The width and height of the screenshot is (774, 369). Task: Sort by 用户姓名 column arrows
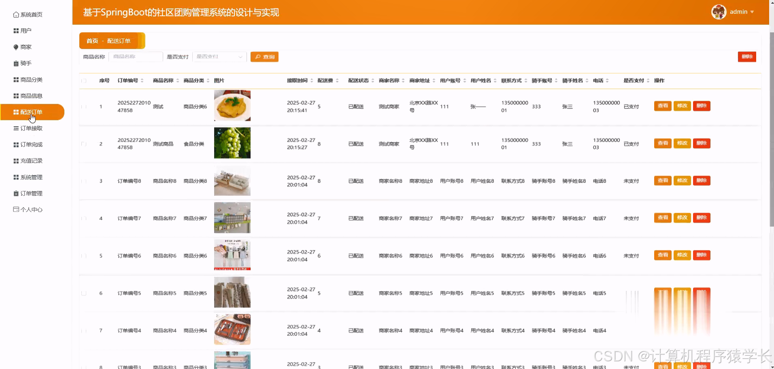[495, 81]
